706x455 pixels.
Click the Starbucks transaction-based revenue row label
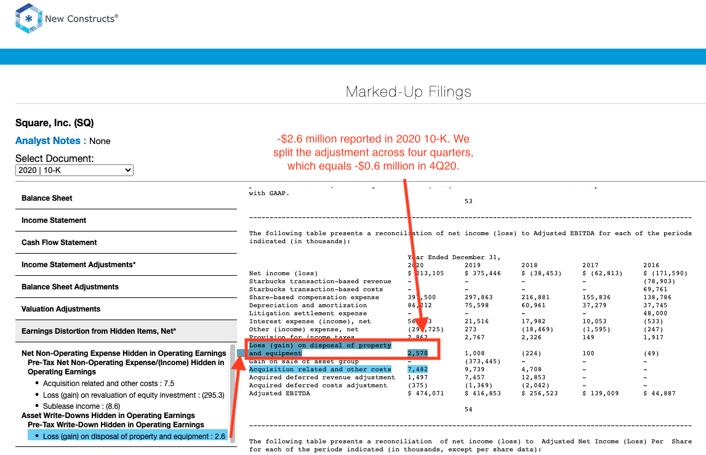pyautogui.click(x=320, y=281)
